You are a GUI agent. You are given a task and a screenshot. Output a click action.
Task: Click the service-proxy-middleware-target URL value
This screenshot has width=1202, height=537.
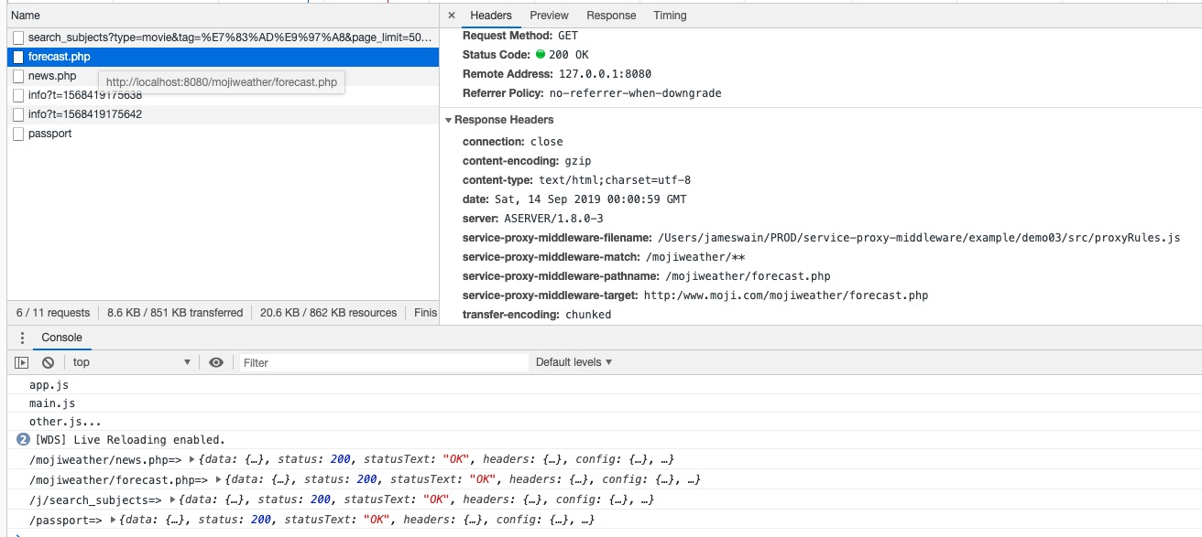point(786,295)
